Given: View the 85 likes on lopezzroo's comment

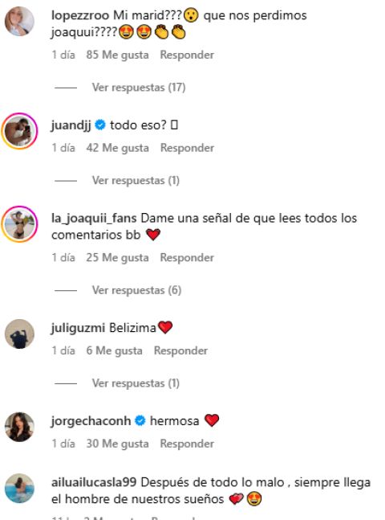Looking at the screenshot, I should [118, 55].
